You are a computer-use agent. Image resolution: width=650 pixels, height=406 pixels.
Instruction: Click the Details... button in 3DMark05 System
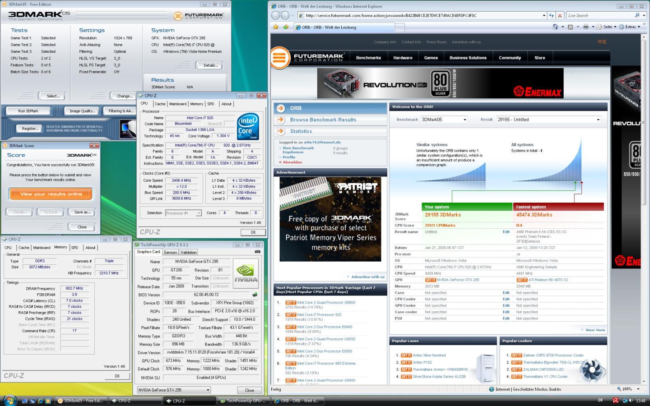[x=211, y=65]
